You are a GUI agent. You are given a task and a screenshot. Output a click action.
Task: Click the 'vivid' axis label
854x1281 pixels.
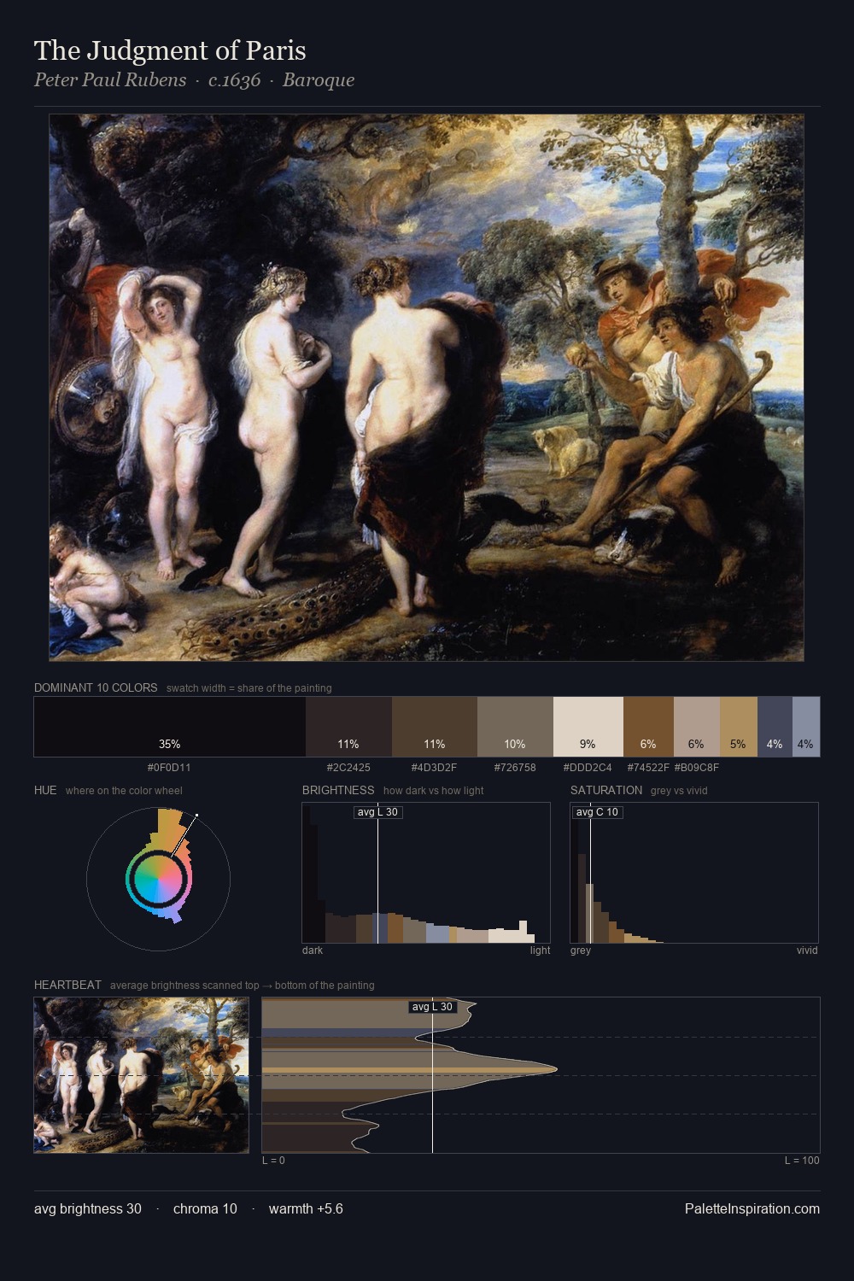(807, 951)
